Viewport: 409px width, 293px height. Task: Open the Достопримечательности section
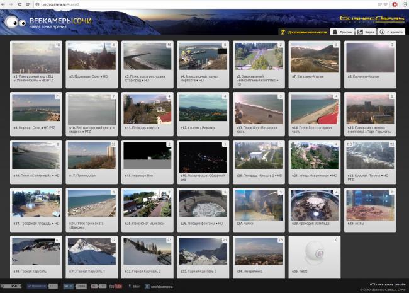pos(304,32)
